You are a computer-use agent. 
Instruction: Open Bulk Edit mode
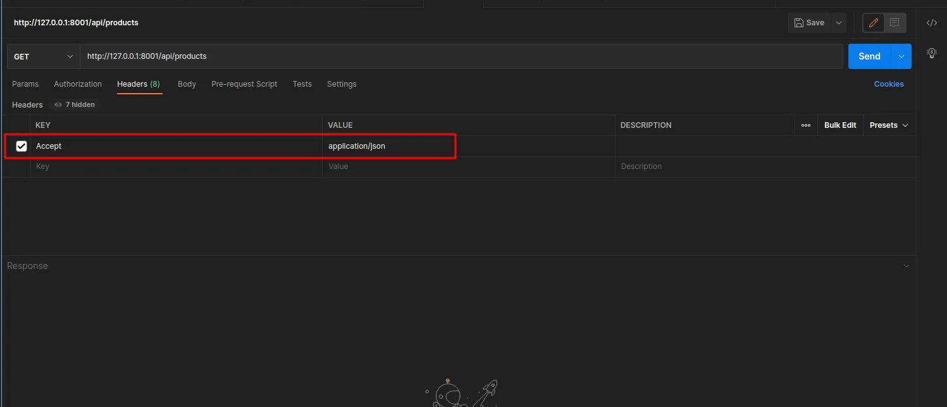[840, 125]
